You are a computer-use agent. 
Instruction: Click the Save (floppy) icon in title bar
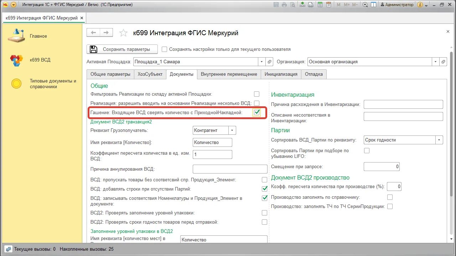tap(276, 5)
